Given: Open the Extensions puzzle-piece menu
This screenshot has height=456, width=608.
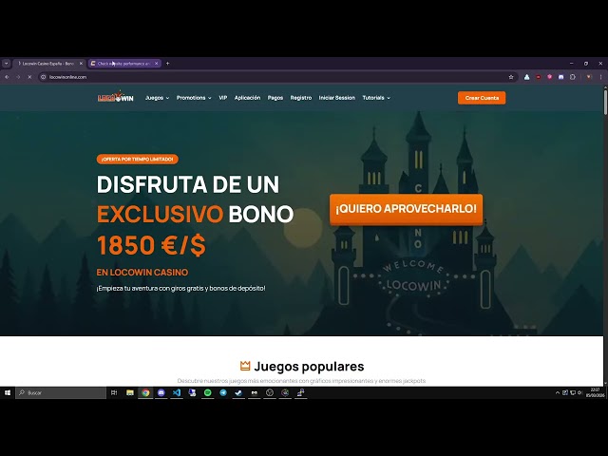Looking at the screenshot, I should (573, 77).
